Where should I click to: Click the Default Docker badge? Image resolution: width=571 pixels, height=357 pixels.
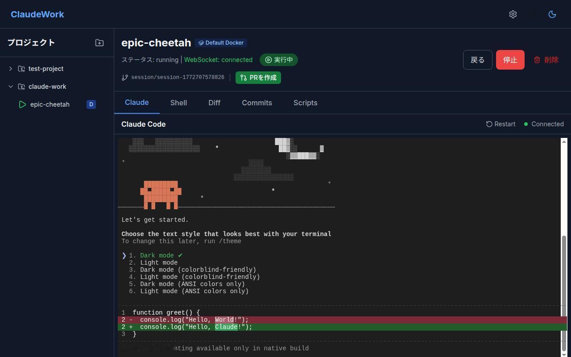pos(221,43)
